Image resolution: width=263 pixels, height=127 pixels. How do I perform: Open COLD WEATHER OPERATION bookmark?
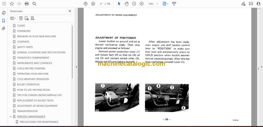pos(33,79)
